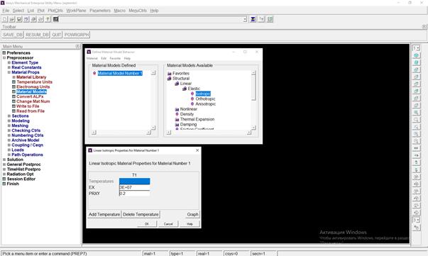Image resolution: width=428 pixels, height=256 pixels.
Task: Click the Raise Hidden windows icon
Action: [253, 19]
